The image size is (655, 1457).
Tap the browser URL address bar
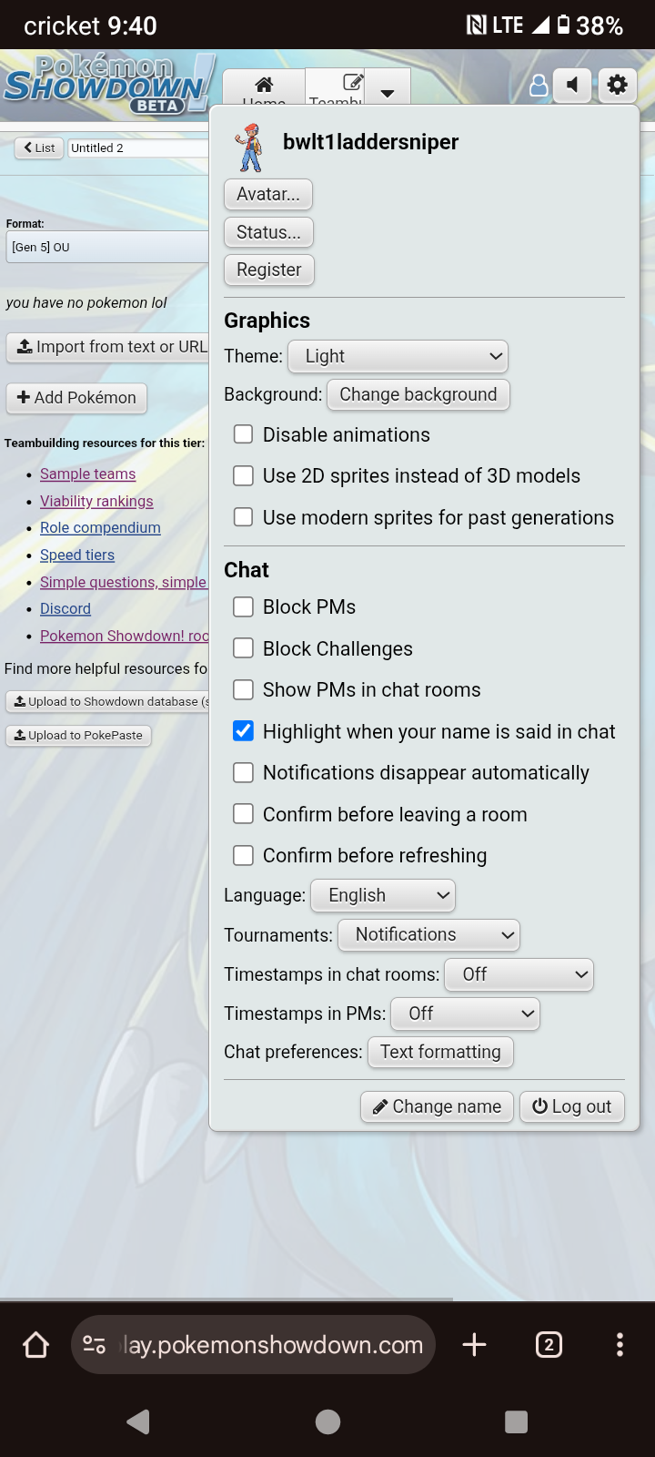pos(253,1345)
